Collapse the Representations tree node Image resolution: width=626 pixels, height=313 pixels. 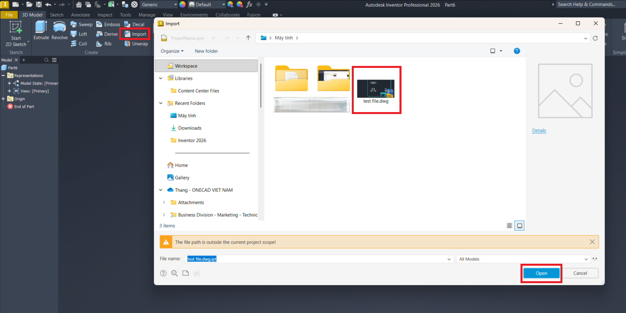pyautogui.click(x=3, y=76)
